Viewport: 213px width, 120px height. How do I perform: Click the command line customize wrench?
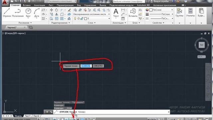pos(51,112)
